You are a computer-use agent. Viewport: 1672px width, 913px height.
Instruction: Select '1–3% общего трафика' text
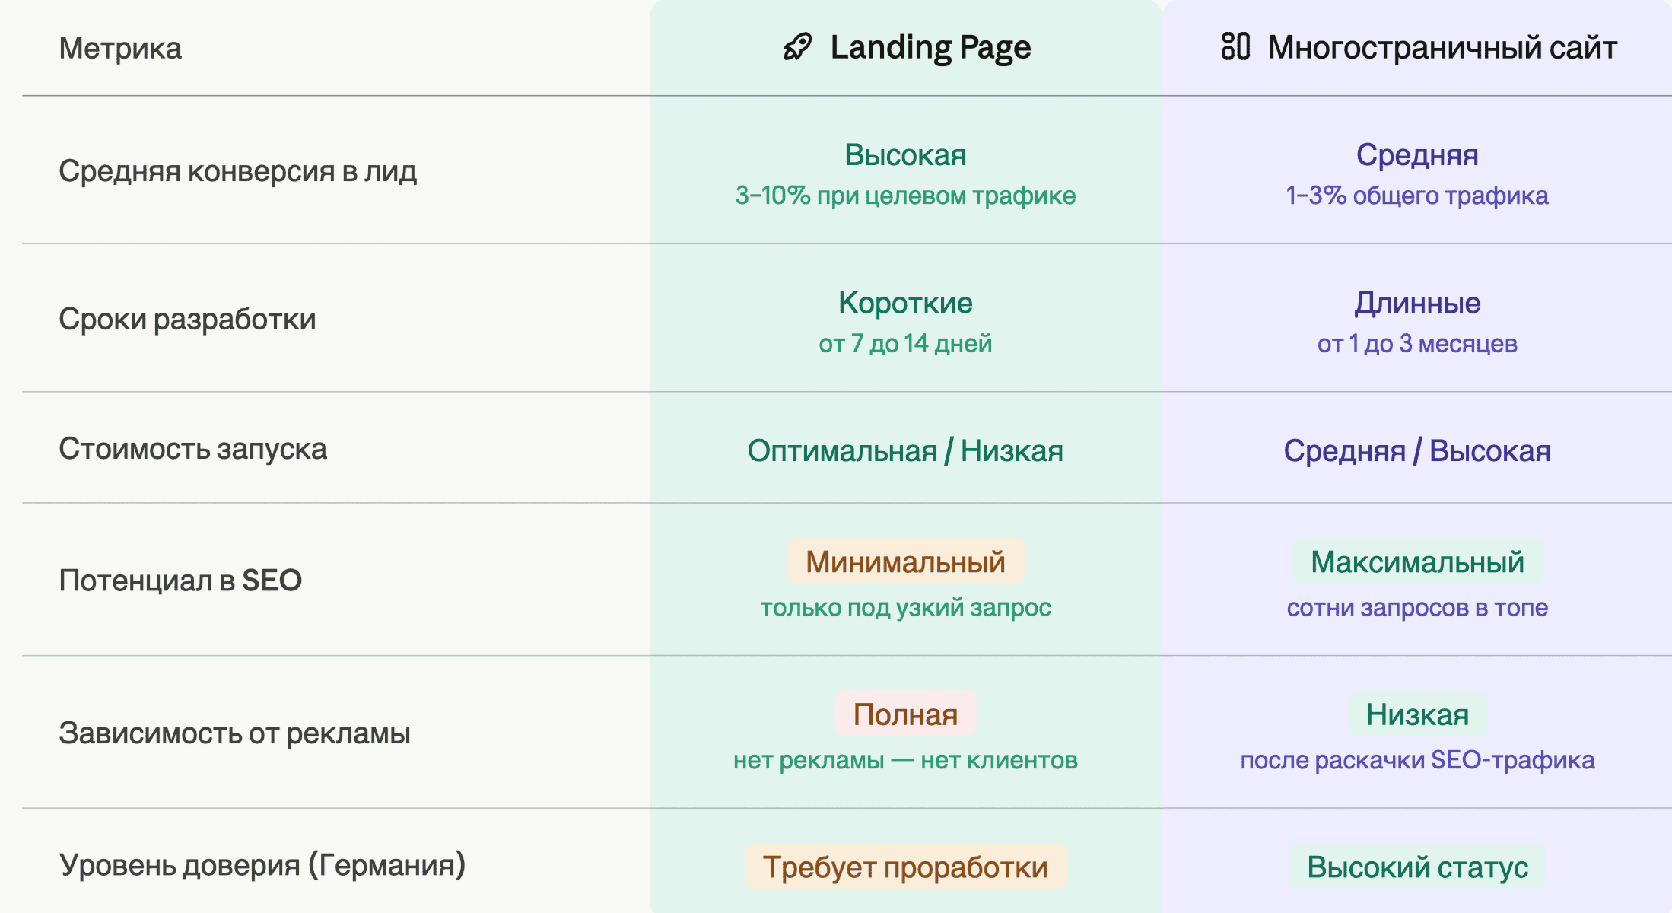click(x=1417, y=196)
